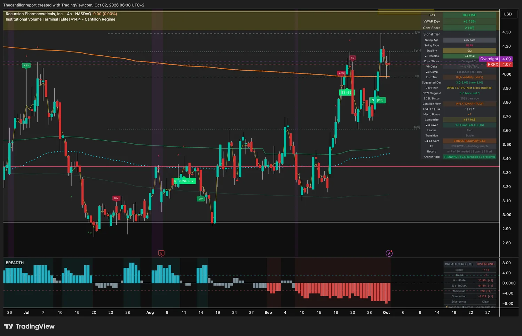The height and width of the screenshot is (336, 522).
Task: Click the breadth Score -7 / 8 value
Action: coord(485,270)
